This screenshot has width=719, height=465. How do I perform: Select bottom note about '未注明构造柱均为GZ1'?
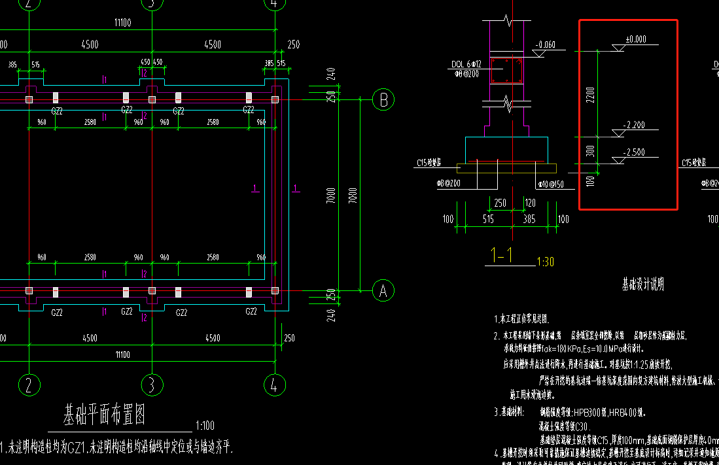click(x=116, y=447)
